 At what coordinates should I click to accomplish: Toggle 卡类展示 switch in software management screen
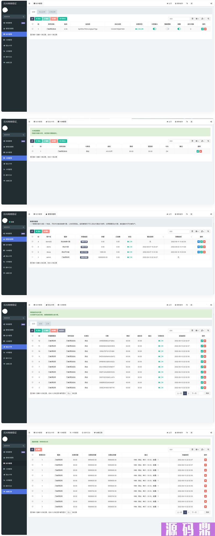click(155, 29)
